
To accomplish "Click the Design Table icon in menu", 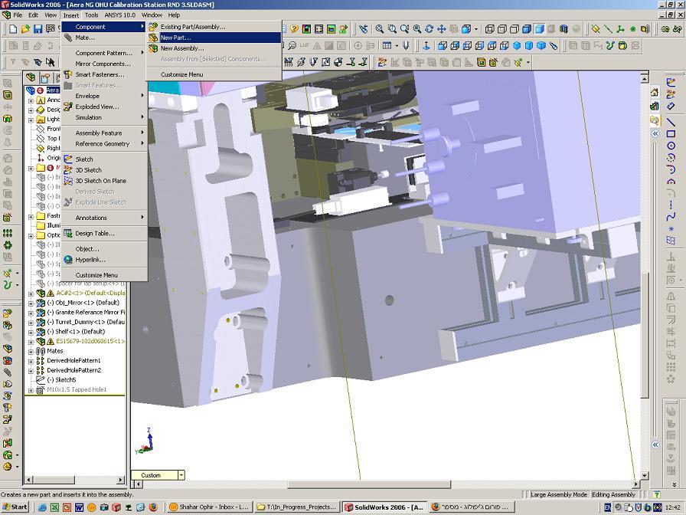I will (68, 233).
